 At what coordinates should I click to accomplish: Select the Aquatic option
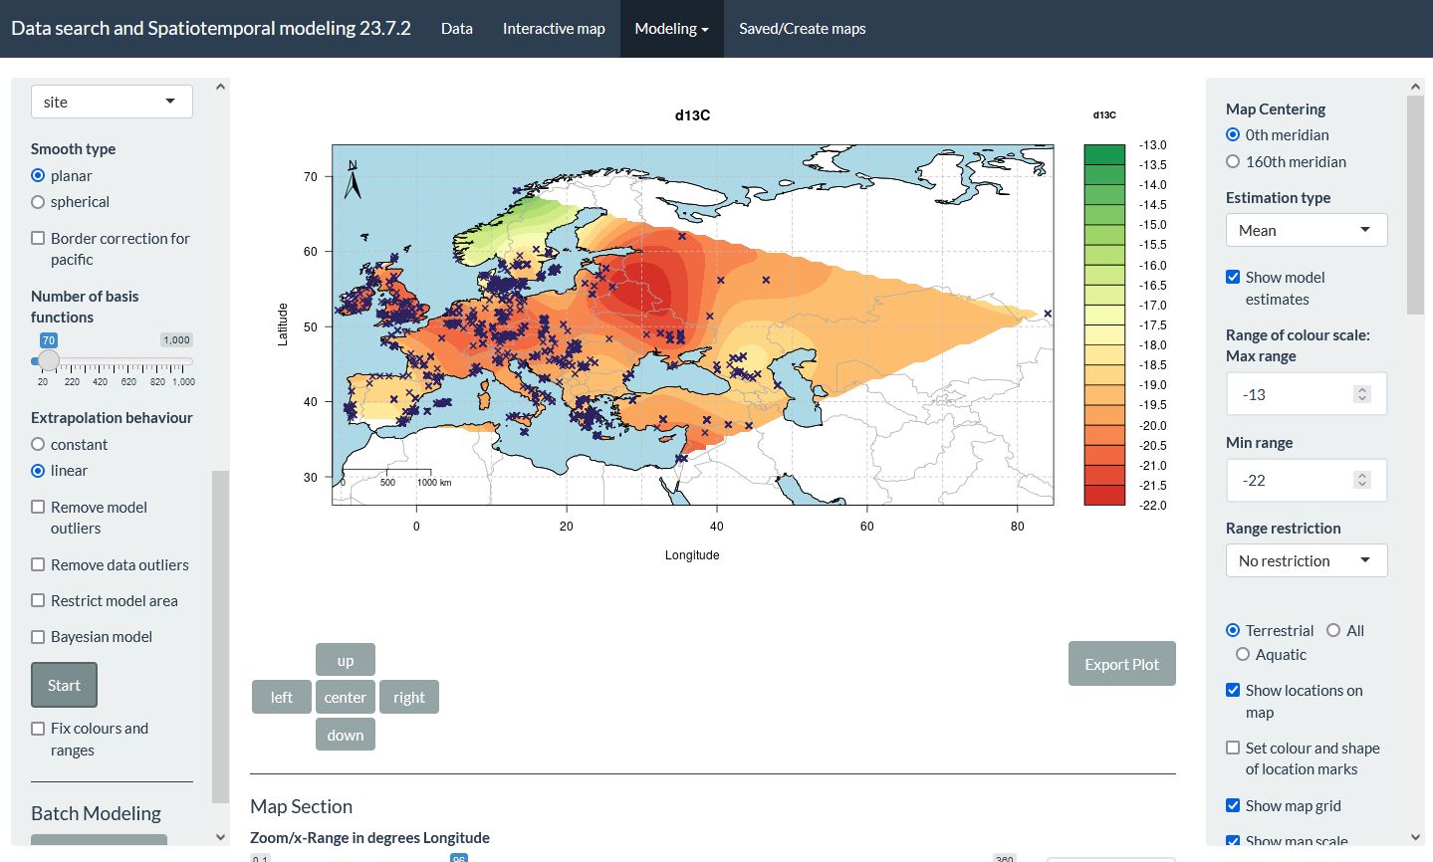point(1243,654)
